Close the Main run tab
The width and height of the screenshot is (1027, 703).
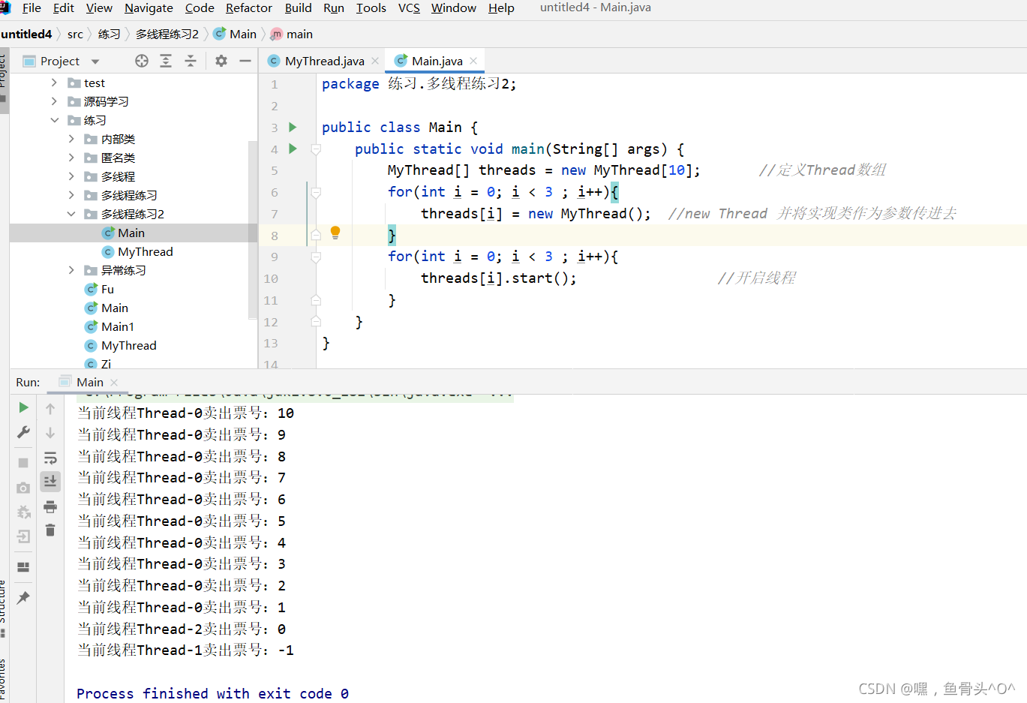click(114, 383)
